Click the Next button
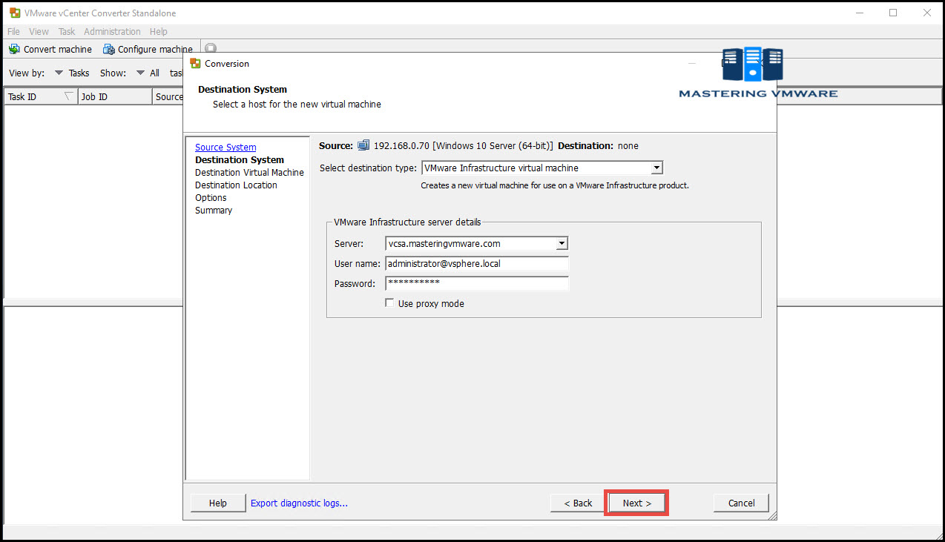 pos(636,503)
